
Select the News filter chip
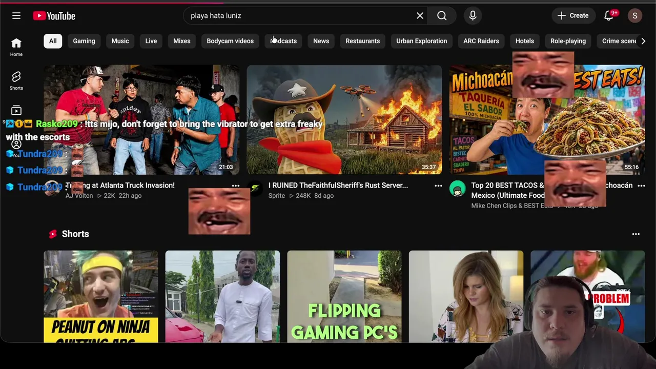tap(321, 41)
